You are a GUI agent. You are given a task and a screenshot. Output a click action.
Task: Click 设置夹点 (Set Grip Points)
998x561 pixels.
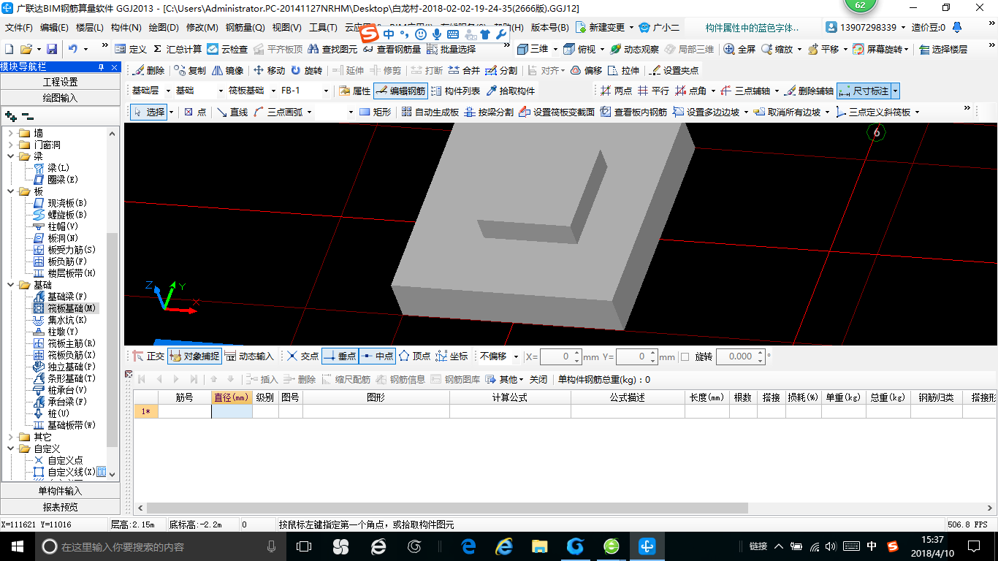pos(674,71)
